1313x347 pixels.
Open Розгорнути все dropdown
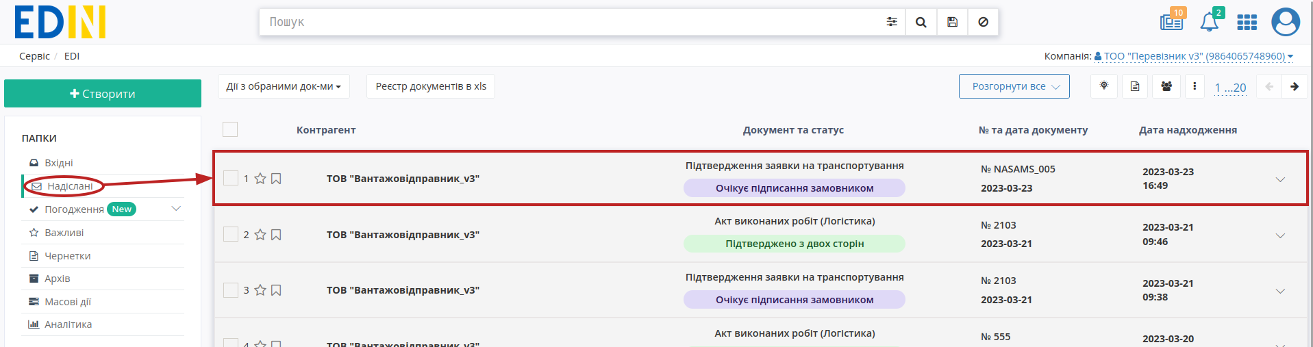pos(1014,86)
